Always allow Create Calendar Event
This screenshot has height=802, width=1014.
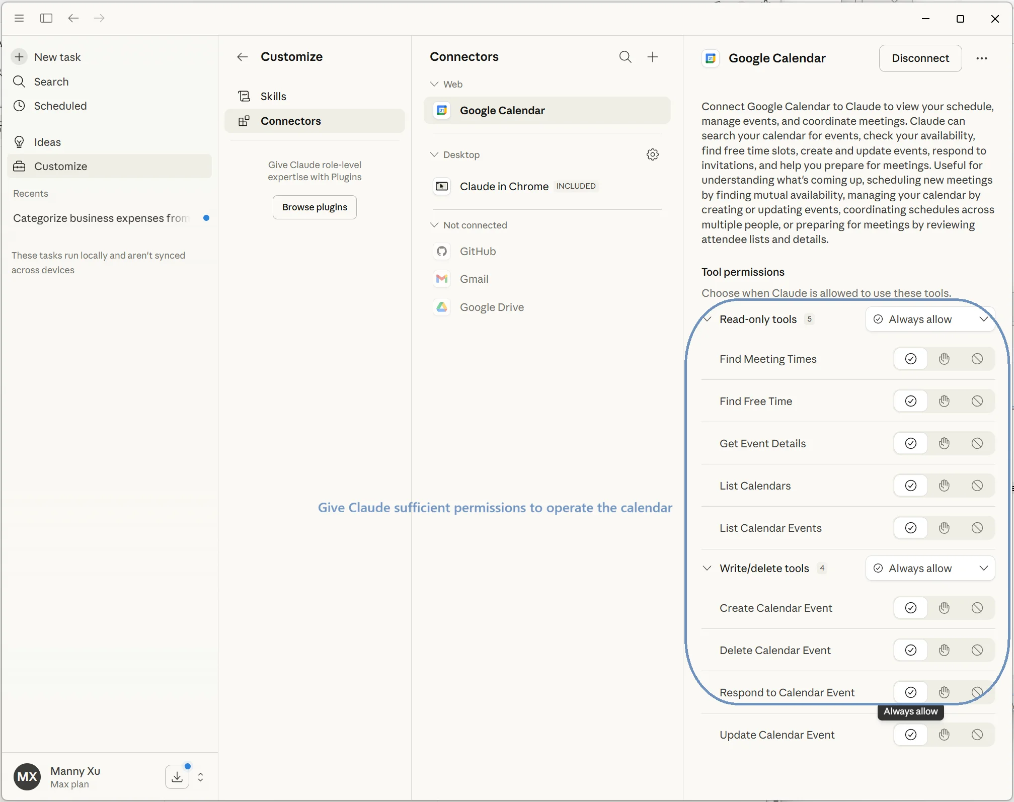[x=911, y=608]
